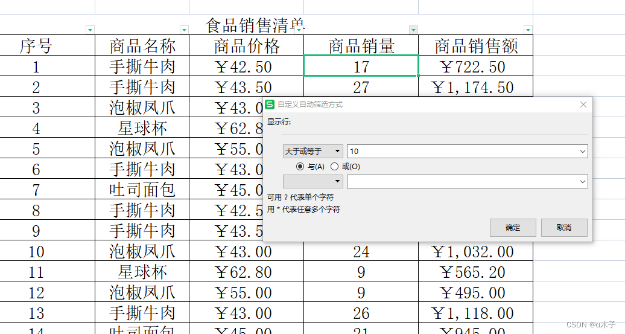Open the filter arrow above 商品名称 column
This screenshot has height=334, width=625.
click(x=184, y=30)
